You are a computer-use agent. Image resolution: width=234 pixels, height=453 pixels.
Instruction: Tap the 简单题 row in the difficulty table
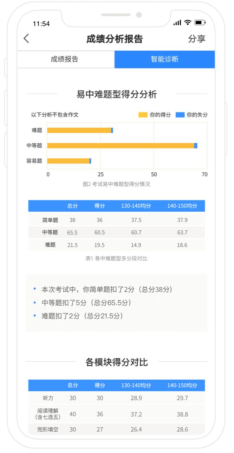point(50,220)
